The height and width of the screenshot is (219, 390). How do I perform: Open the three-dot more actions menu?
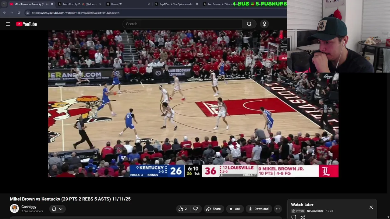click(278, 209)
